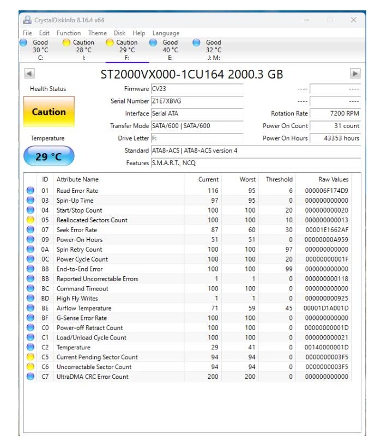The width and height of the screenshot is (369, 436).
Task: Open the File menu
Action: pyautogui.click(x=27, y=33)
